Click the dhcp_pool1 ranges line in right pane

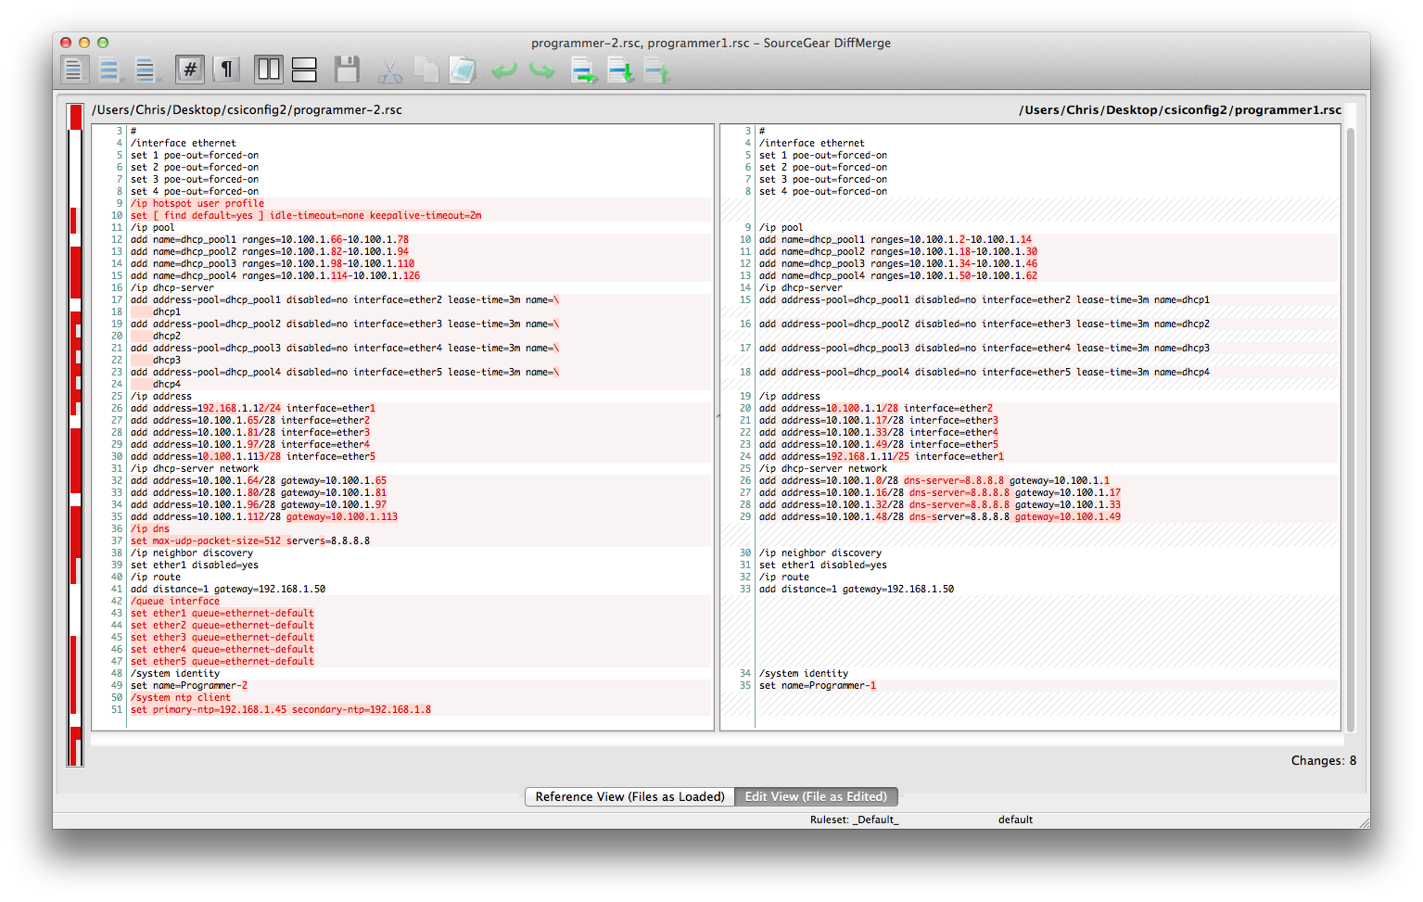[896, 239]
